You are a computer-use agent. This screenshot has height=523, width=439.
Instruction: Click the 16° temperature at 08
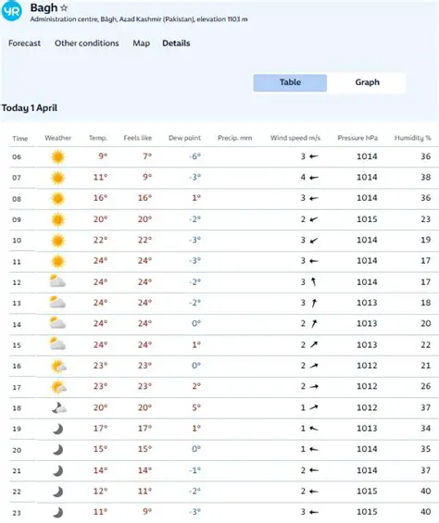[100, 198]
